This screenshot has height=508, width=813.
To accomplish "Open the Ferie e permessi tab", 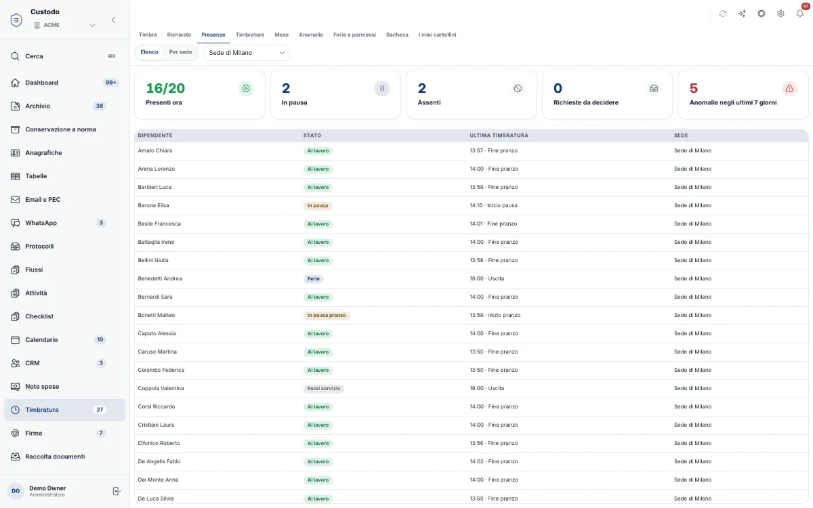I will point(354,35).
